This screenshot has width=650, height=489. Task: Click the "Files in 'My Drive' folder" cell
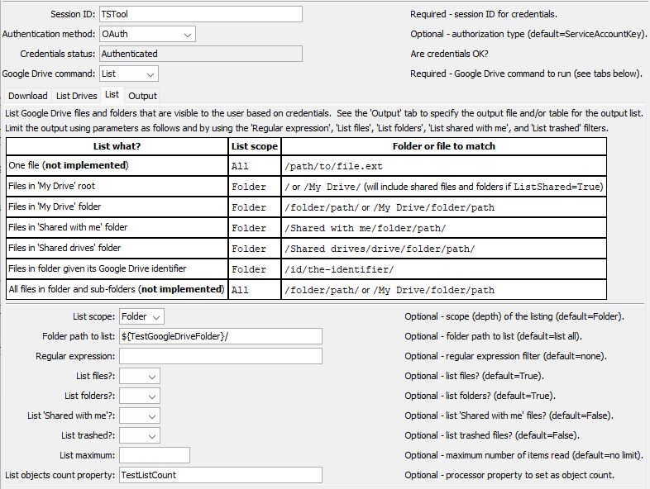click(117, 207)
